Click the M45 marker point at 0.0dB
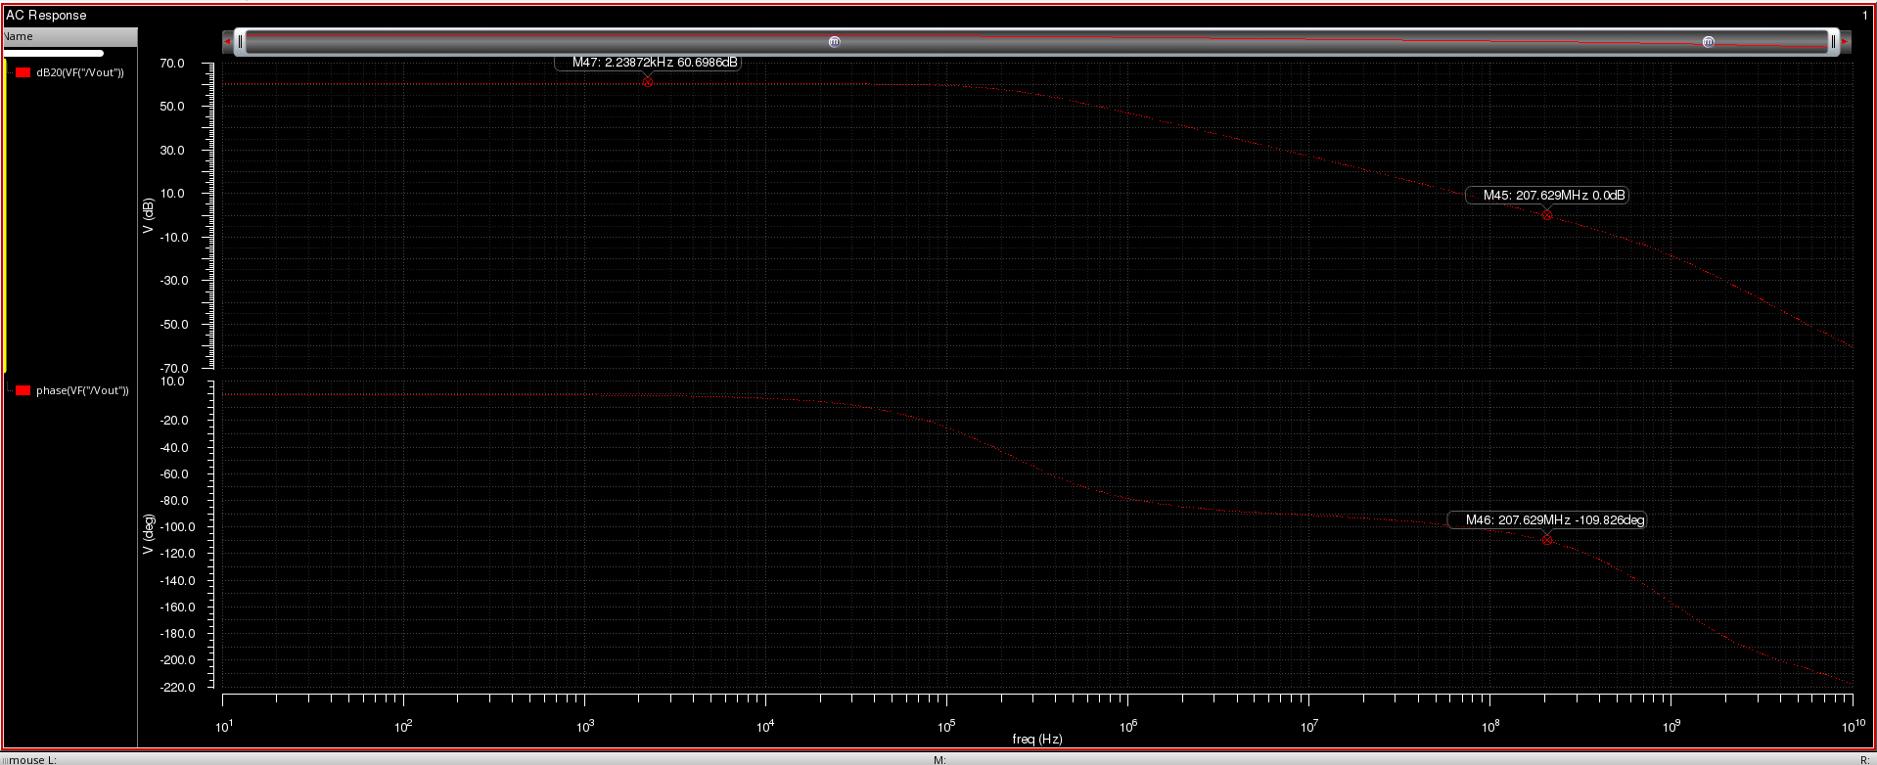Screen dimensions: 1877x765 [x=1546, y=215]
